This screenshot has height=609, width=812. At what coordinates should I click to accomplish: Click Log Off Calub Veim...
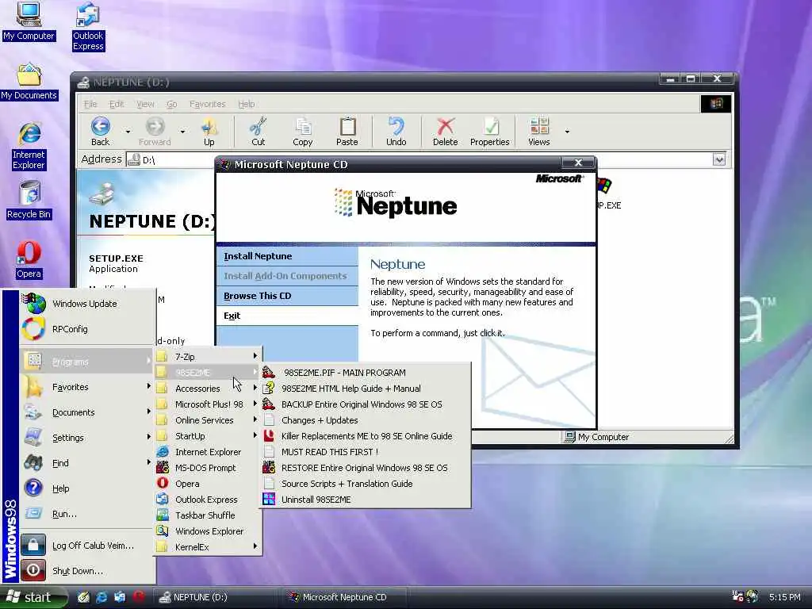click(87, 546)
